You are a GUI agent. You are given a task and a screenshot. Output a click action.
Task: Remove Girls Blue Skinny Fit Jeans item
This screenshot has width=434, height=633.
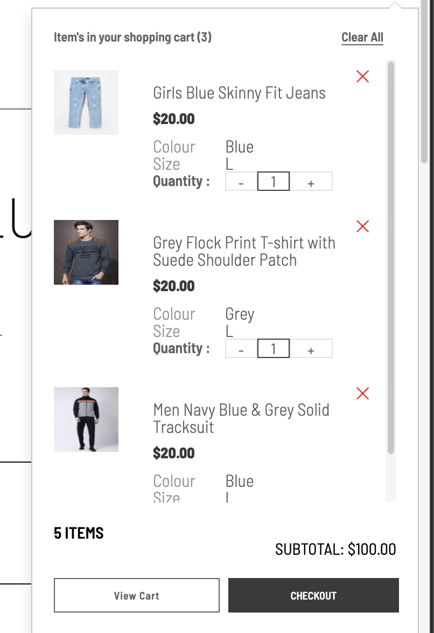[363, 77]
